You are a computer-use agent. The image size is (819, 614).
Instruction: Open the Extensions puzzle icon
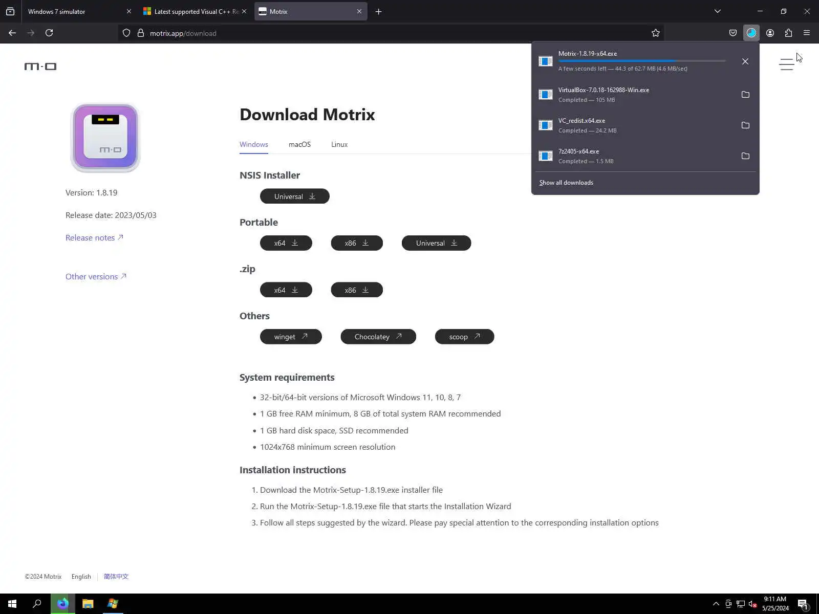pos(788,33)
